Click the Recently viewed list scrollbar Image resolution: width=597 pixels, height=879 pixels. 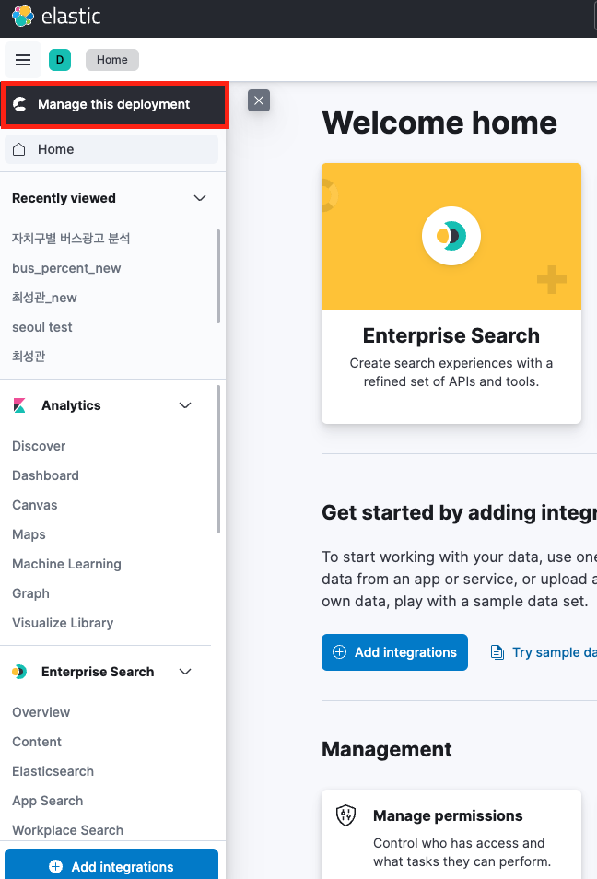(218, 275)
